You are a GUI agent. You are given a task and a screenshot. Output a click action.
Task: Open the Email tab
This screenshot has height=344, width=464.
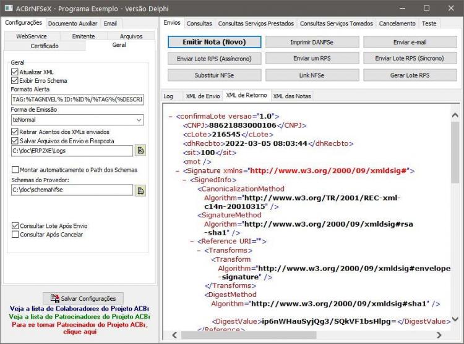coord(110,23)
